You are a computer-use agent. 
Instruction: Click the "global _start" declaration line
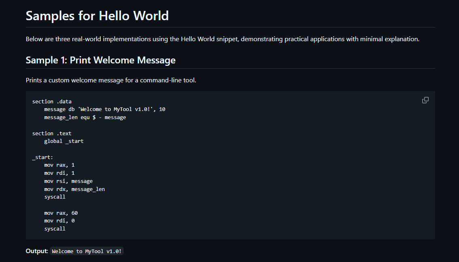pyautogui.click(x=64, y=141)
